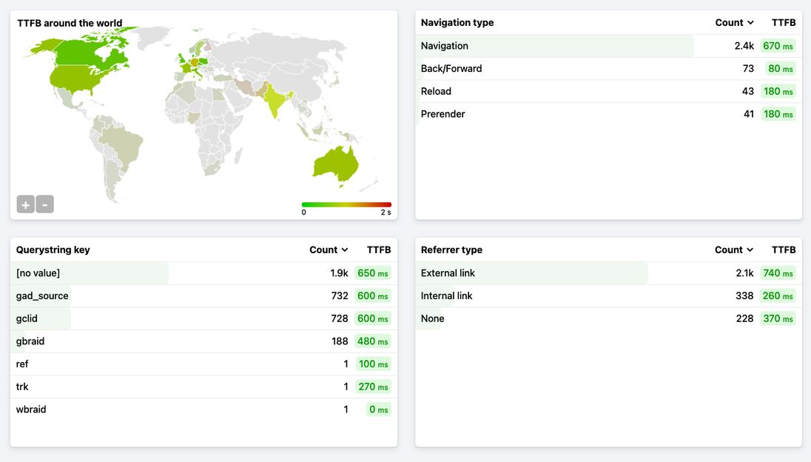Filter by External link referrer
This screenshot has height=462, width=811.
pos(448,273)
